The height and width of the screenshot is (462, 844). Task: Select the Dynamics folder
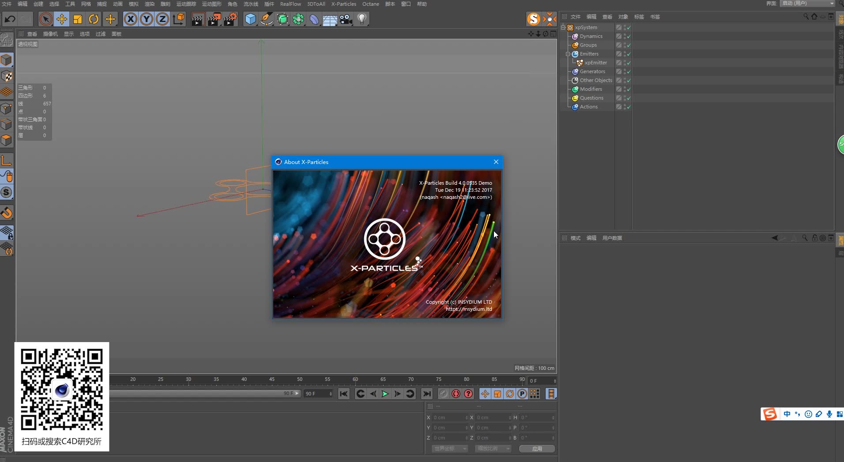coord(591,36)
